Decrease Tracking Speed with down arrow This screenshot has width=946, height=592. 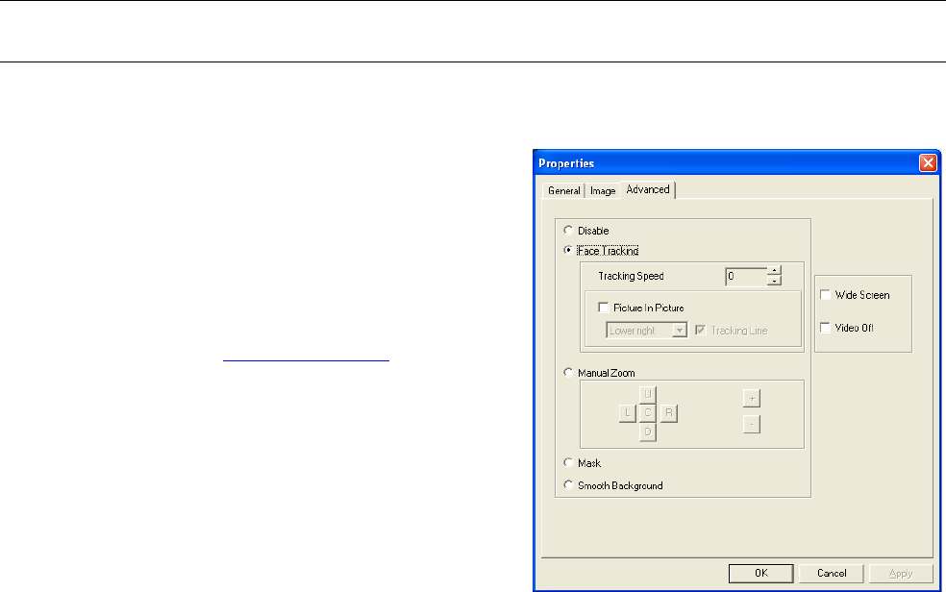tap(774, 281)
